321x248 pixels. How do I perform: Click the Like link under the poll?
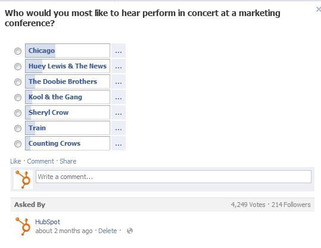(x=15, y=161)
